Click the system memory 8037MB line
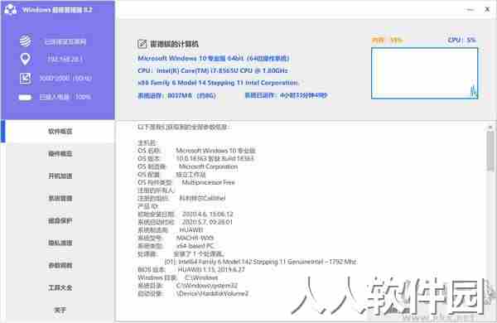The height and width of the screenshot is (323, 497). click(x=177, y=95)
